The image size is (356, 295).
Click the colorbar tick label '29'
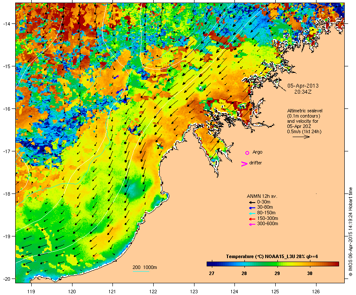277,273
